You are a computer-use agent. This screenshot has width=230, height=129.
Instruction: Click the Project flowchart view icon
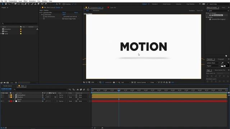(37, 29)
